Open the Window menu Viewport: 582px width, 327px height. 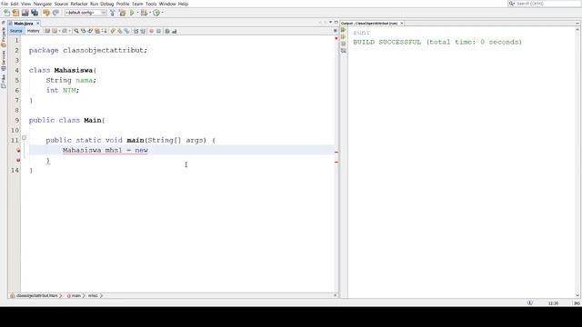click(x=167, y=4)
